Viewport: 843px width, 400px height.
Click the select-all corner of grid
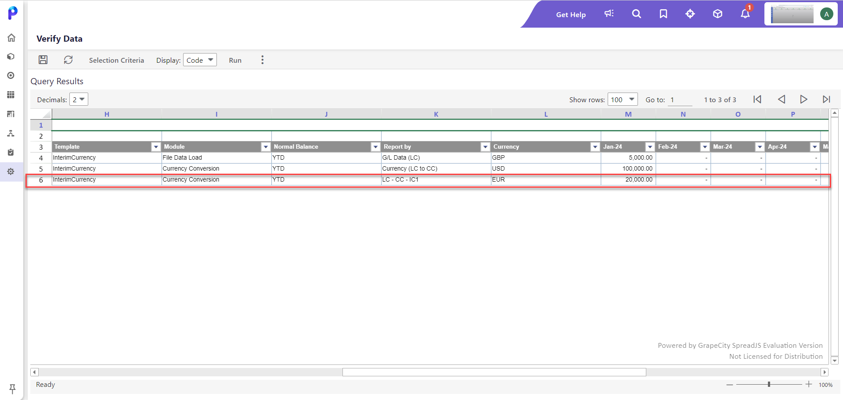pos(41,114)
